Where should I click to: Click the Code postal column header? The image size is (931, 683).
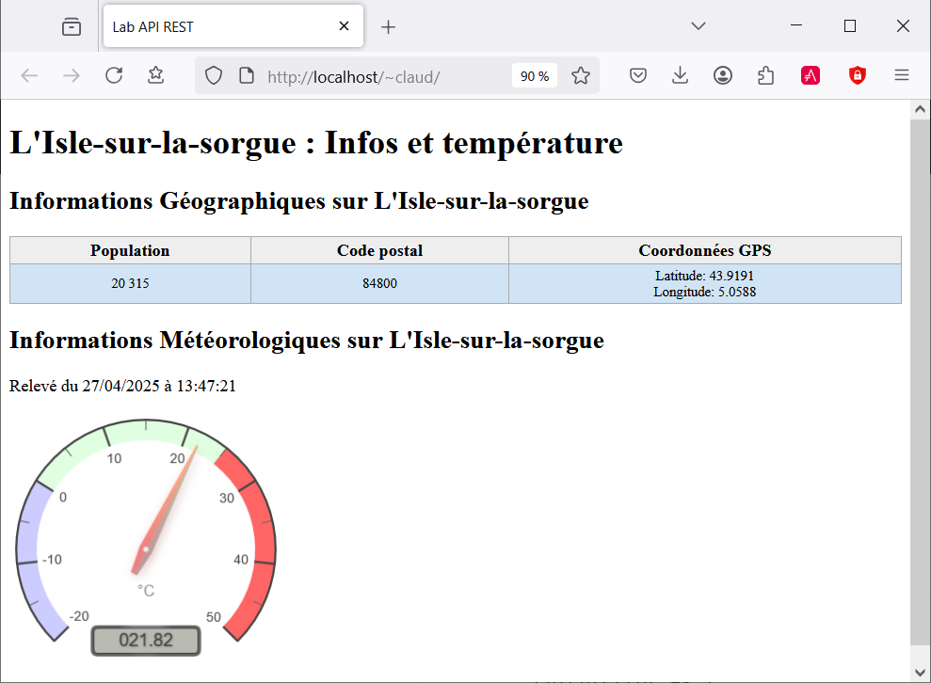pos(380,250)
